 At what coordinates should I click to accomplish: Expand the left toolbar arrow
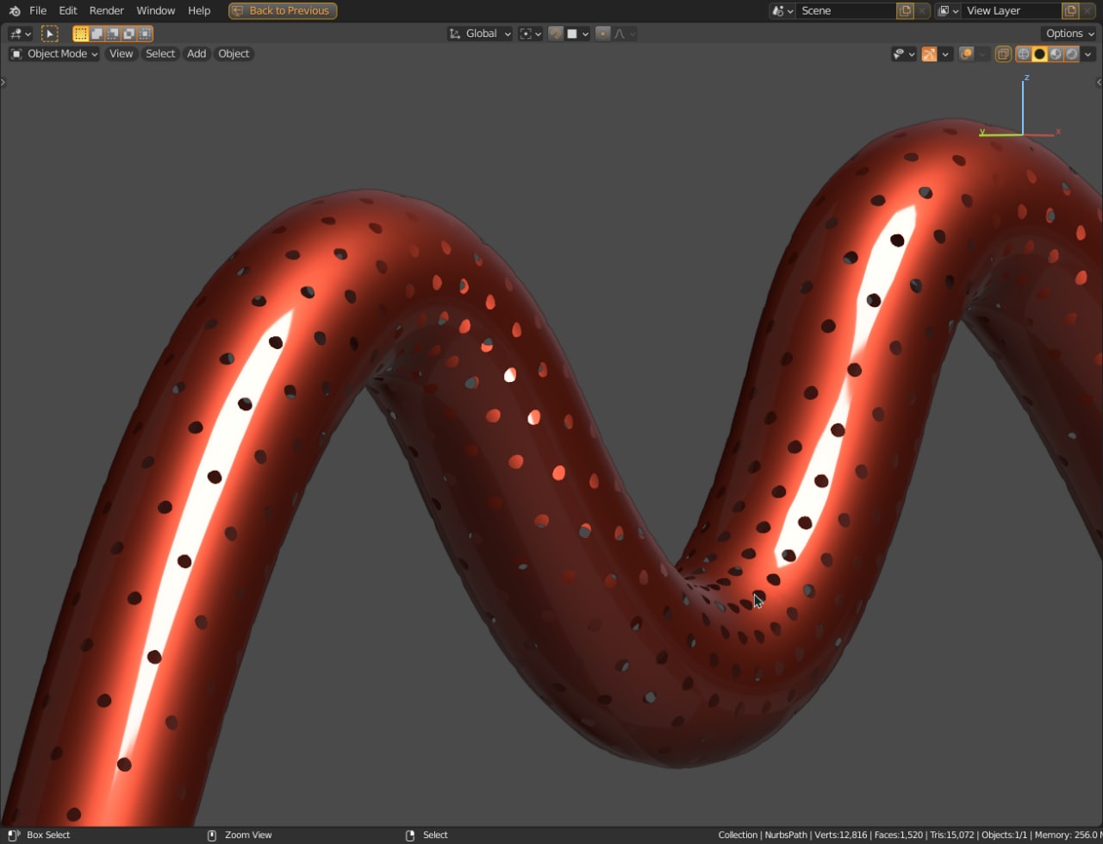coord(3,82)
